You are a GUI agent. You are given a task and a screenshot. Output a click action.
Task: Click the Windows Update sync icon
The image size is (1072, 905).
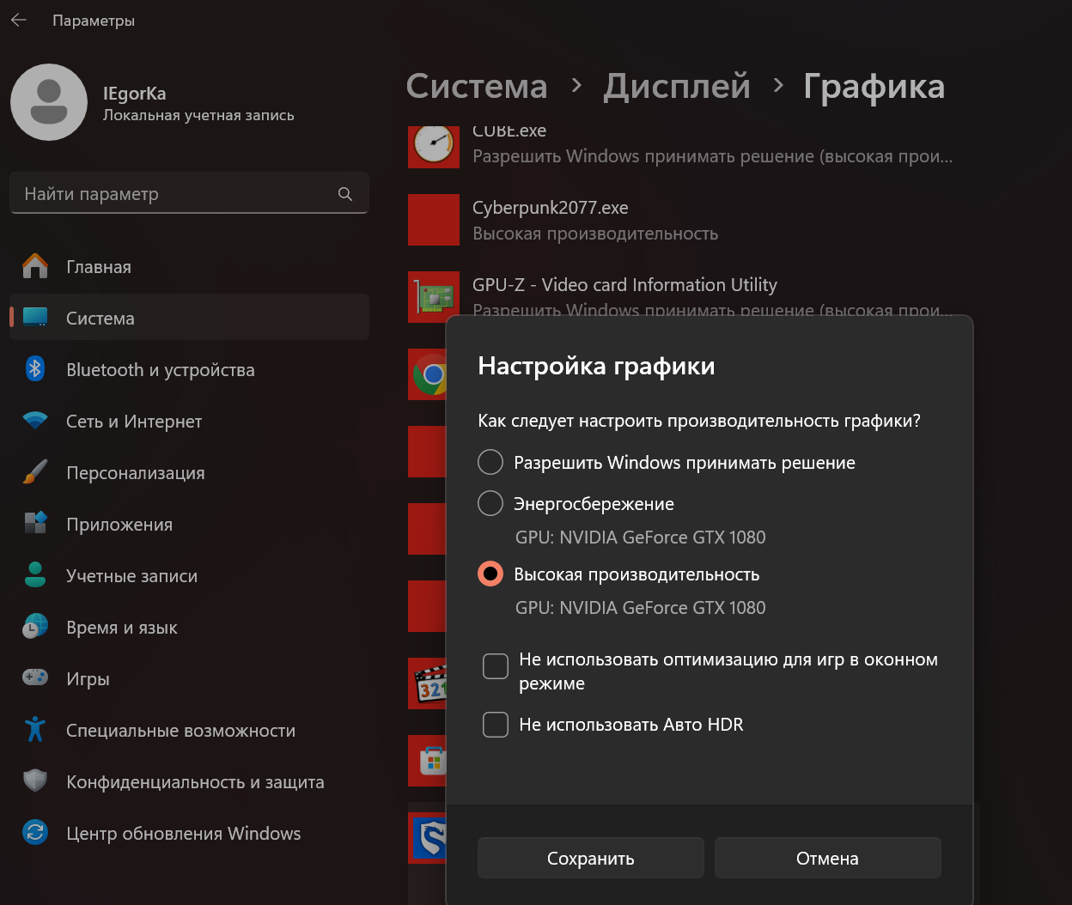click(35, 833)
